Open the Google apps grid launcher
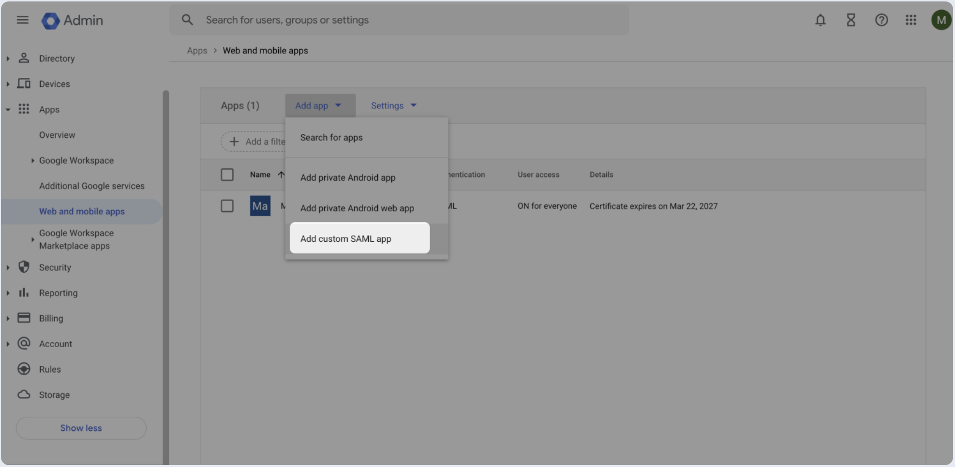The width and height of the screenshot is (955, 467). click(910, 20)
